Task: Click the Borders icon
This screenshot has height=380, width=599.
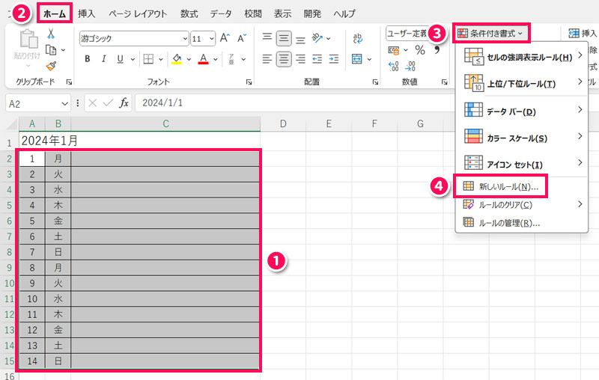Action: [x=148, y=59]
